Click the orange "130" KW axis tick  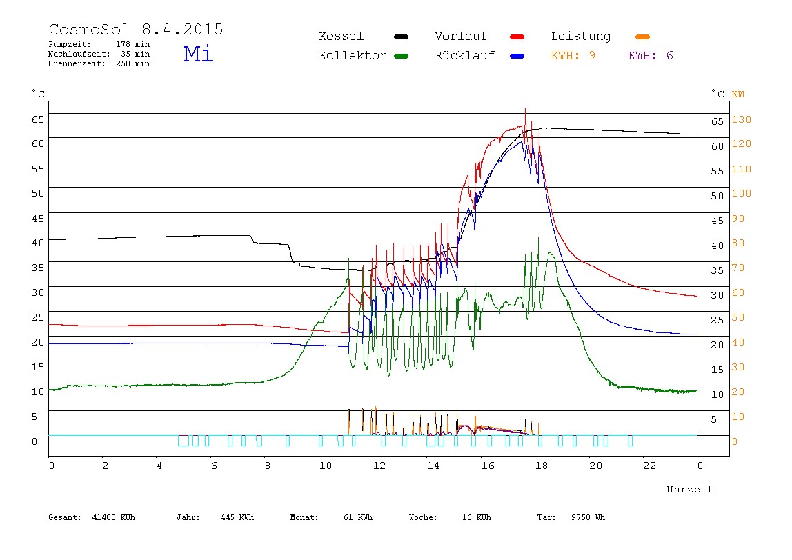pos(742,120)
